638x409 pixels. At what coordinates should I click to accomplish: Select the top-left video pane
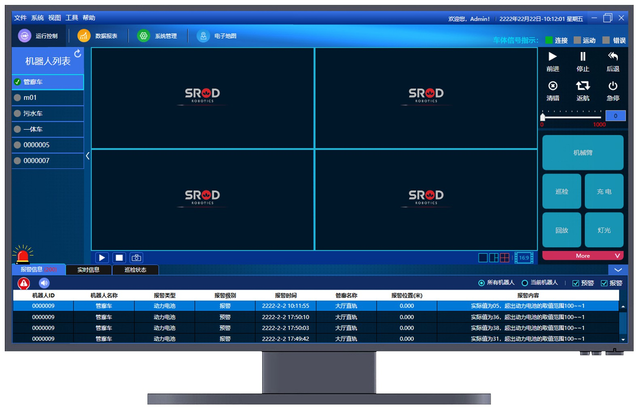[x=203, y=98]
